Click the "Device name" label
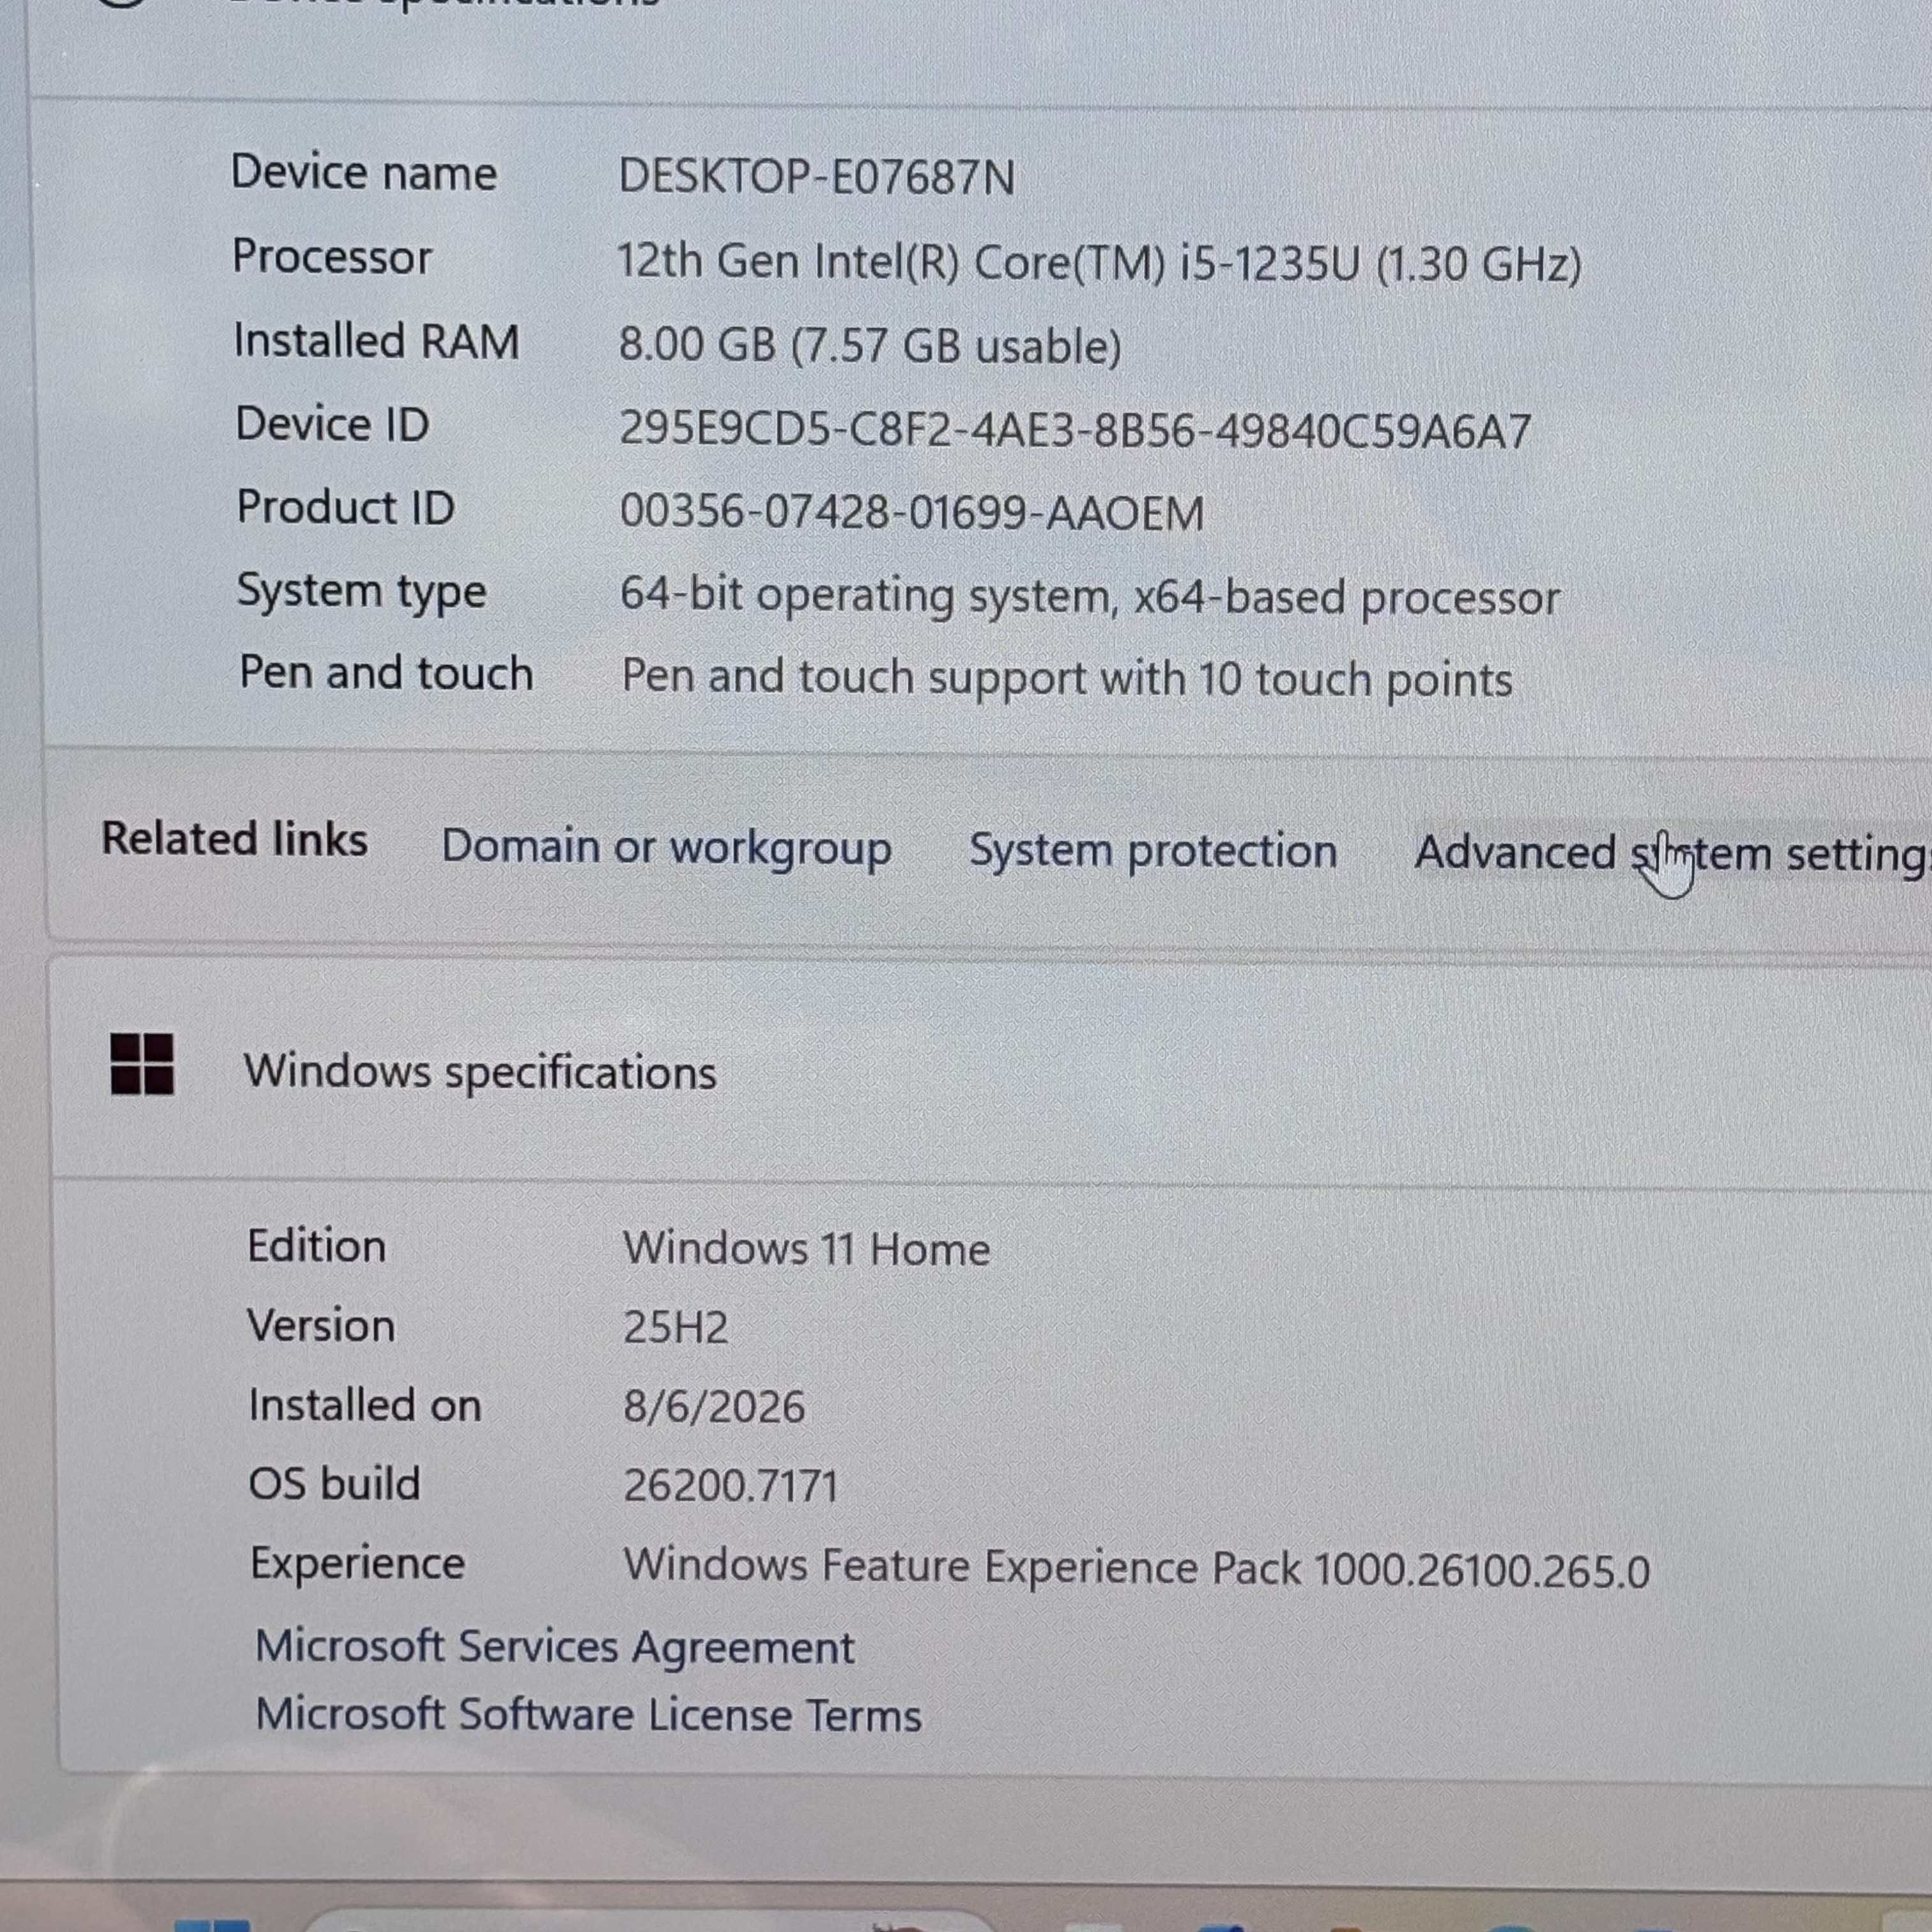This screenshot has width=1932, height=1932. (364, 173)
